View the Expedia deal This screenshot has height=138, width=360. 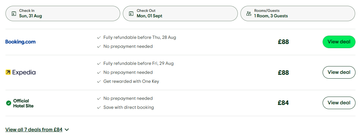coord(339,72)
